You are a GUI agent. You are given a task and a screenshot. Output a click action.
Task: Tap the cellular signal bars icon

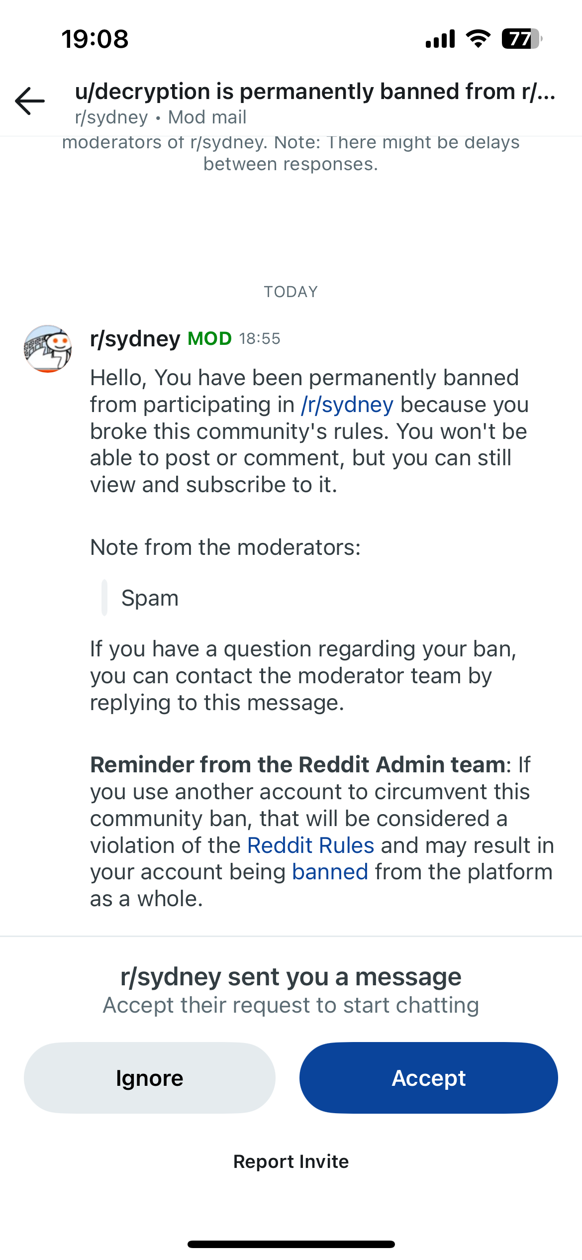(x=440, y=39)
